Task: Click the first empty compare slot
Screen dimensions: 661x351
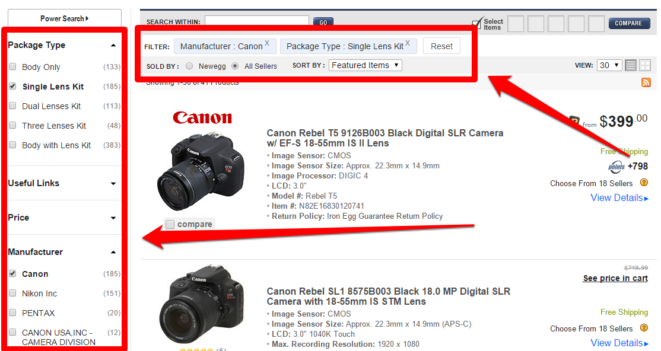Action: 516,24
